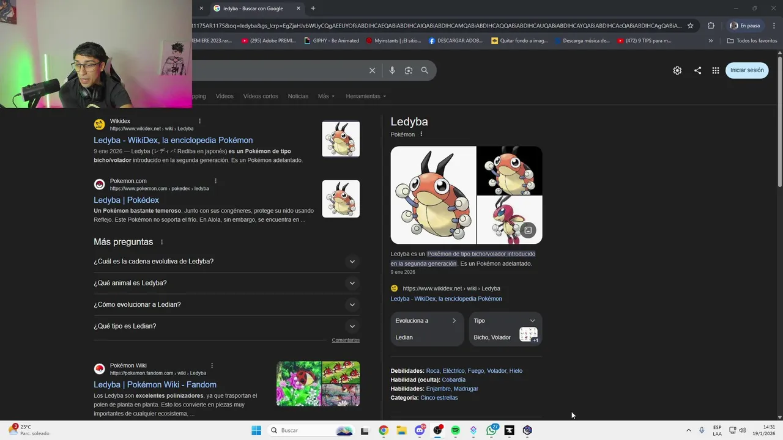Screen dimensions: 783x440
Task: Open a new browser tab
Action: point(313,9)
